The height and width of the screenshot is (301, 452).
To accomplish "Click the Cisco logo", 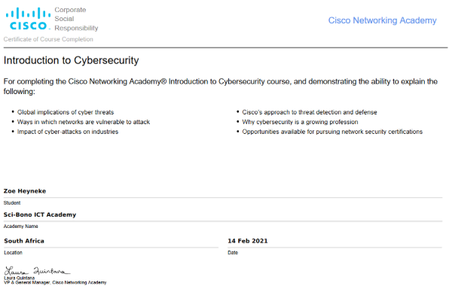I will tap(26, 19).
